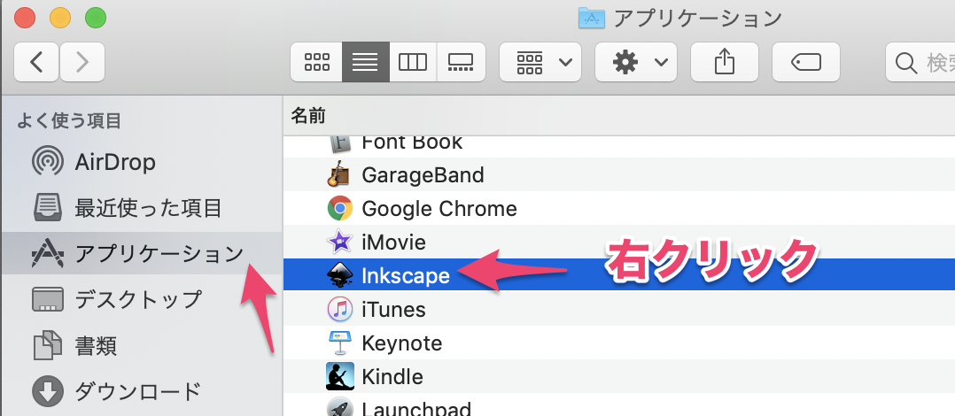Image resolution: width=955 pixels, height=416 pixels.
Task: Click the デスクトップ sidebar icon
Action: pyautogui.click(x=48, y=299)
